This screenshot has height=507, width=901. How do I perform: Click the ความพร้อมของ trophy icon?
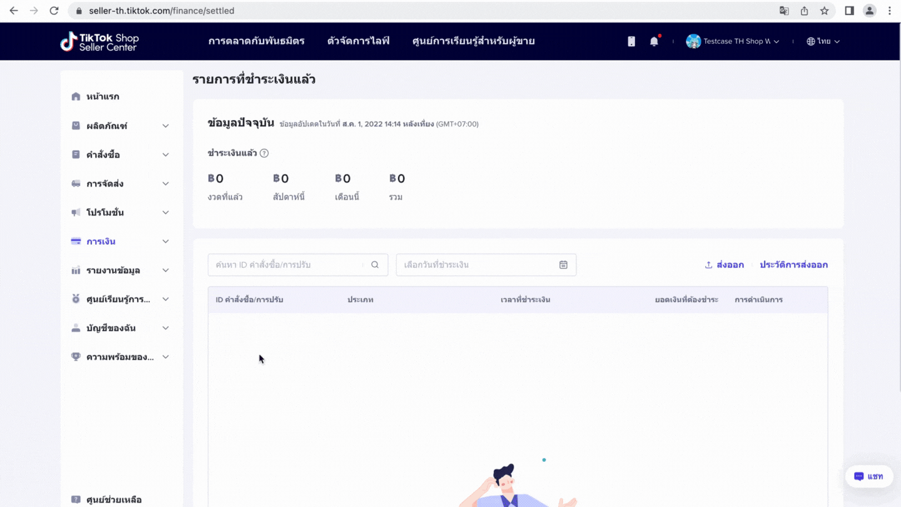pos(76,357)
